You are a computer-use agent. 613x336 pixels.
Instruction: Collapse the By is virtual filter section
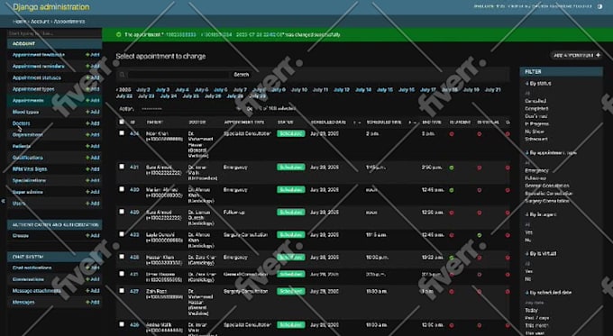click(x=541, y=253)
